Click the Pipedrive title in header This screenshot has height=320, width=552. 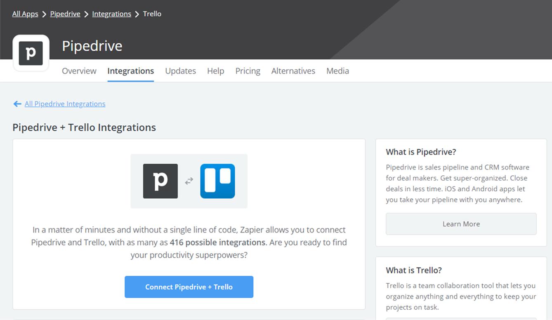92,46
